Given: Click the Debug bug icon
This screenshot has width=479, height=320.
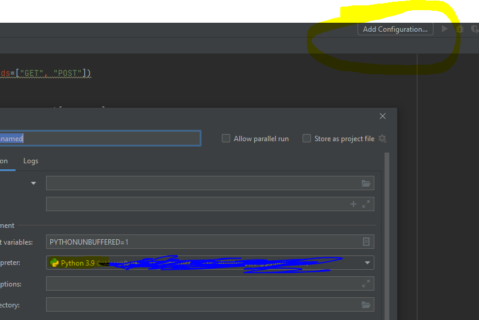Looking at the screenshot, I should [x=460, y=29].
